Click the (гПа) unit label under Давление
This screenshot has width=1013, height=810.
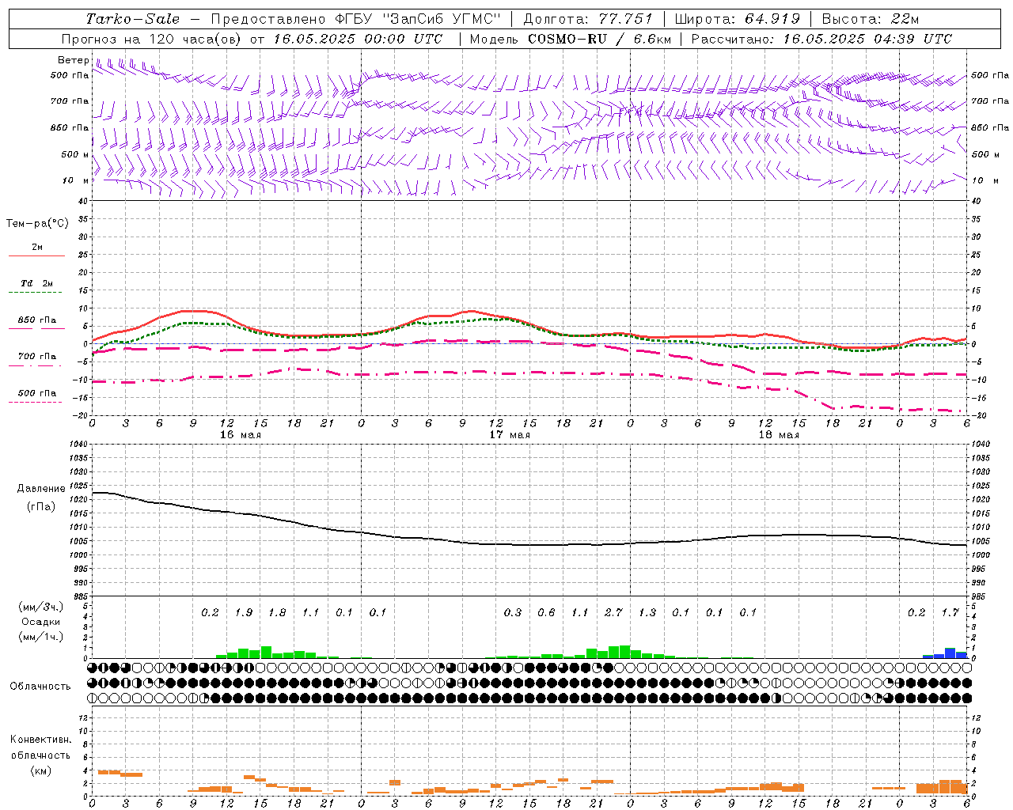(x=40, y=506)
